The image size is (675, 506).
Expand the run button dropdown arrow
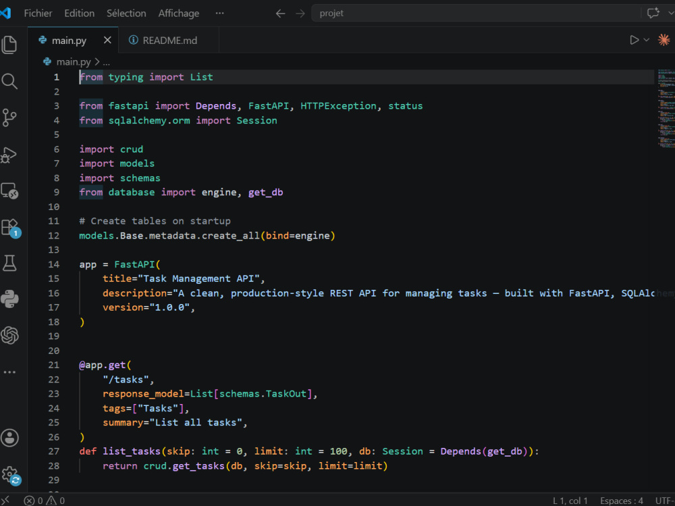pos(646,40)
